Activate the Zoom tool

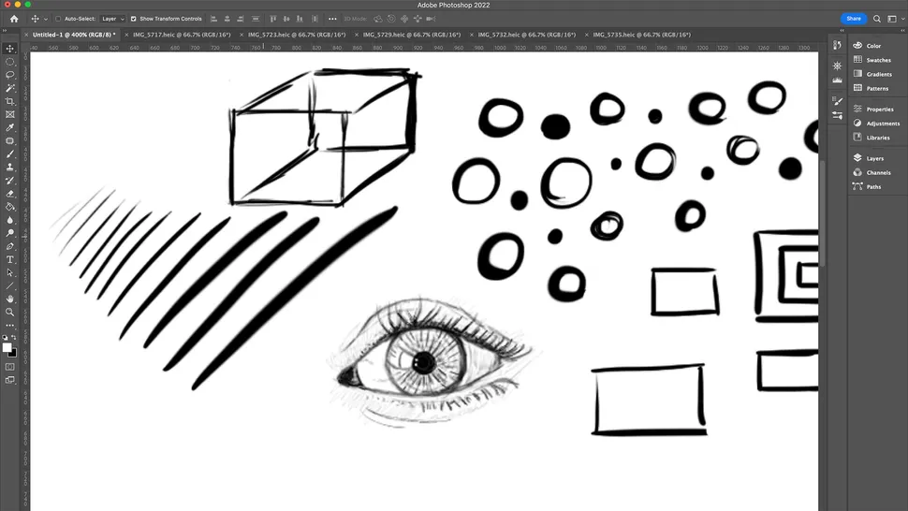pos(10,312)
